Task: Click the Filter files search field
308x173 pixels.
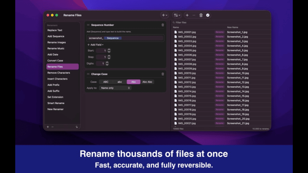Action: (221, 23)
